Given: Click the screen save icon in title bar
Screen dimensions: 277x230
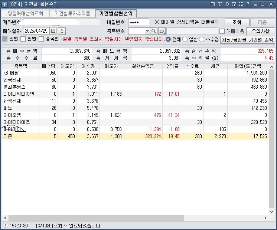Looking at the screenshot, I should [234, 4].
